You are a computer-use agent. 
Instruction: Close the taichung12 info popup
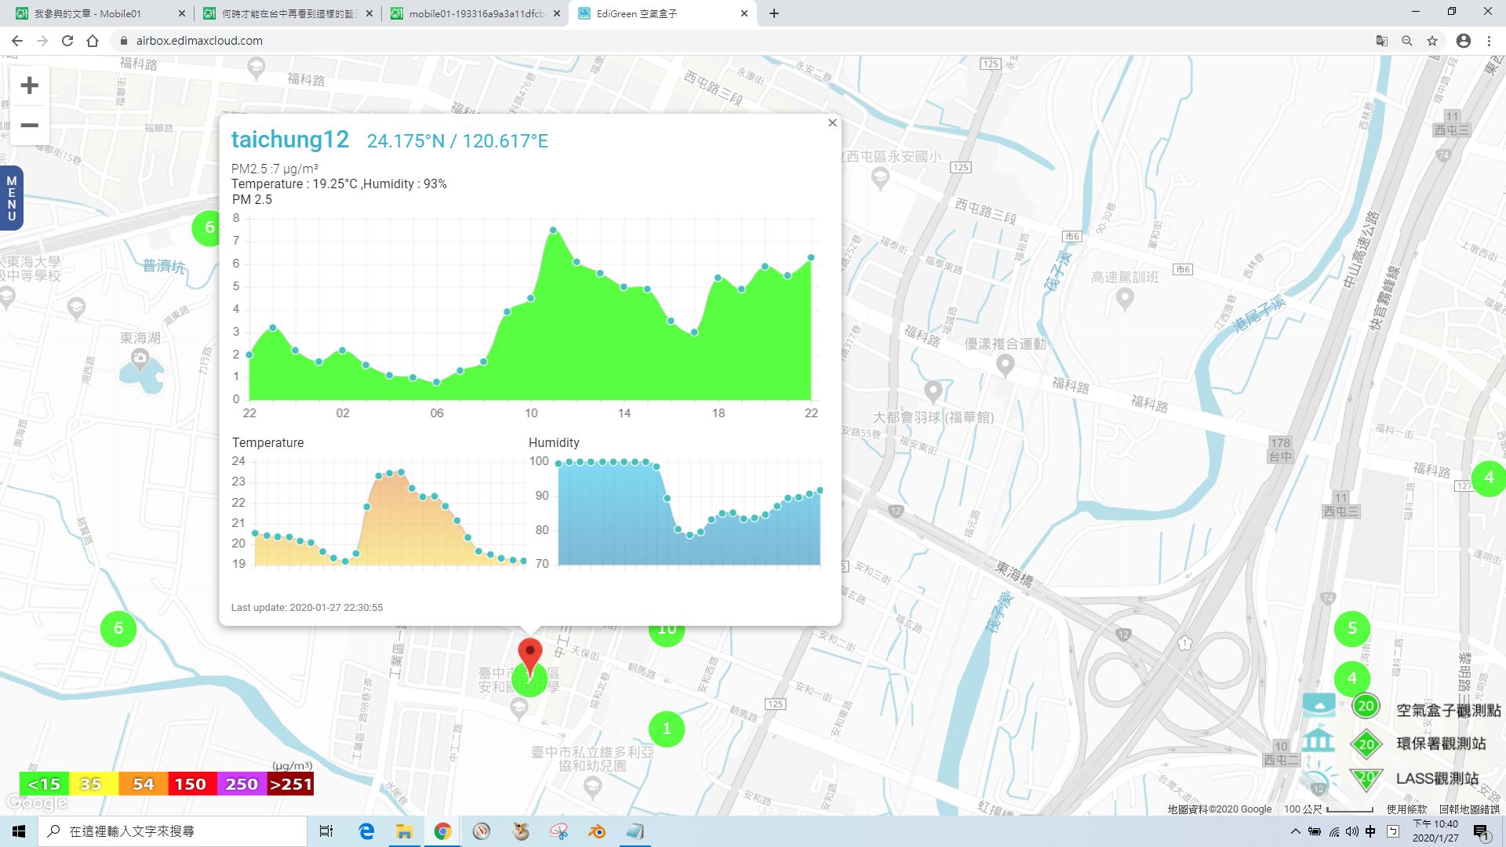pos(832,123)
